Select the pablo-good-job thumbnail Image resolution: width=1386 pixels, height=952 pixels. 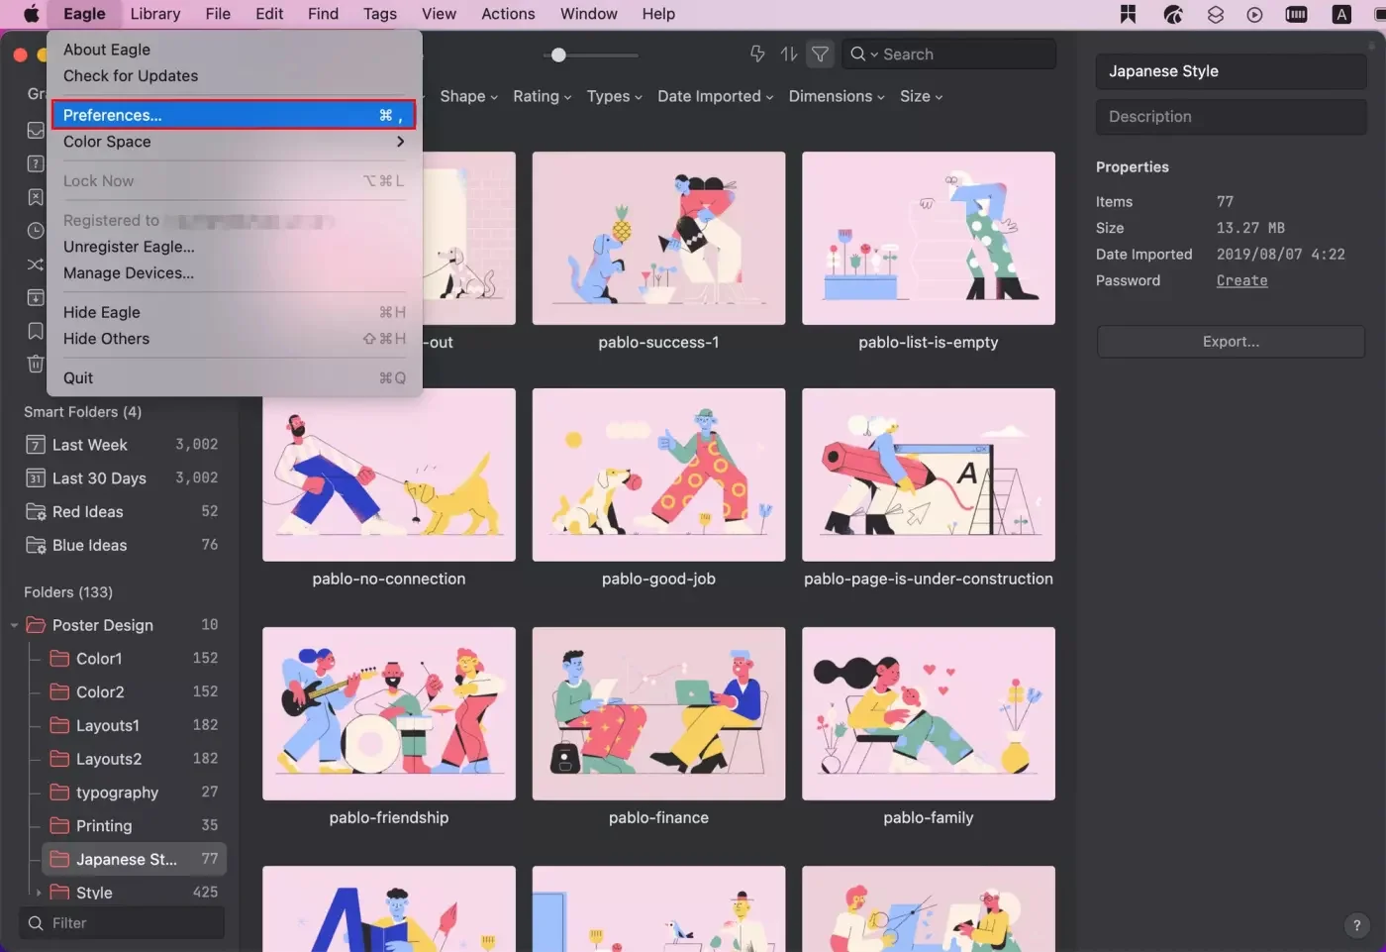[x=658, y=476]
